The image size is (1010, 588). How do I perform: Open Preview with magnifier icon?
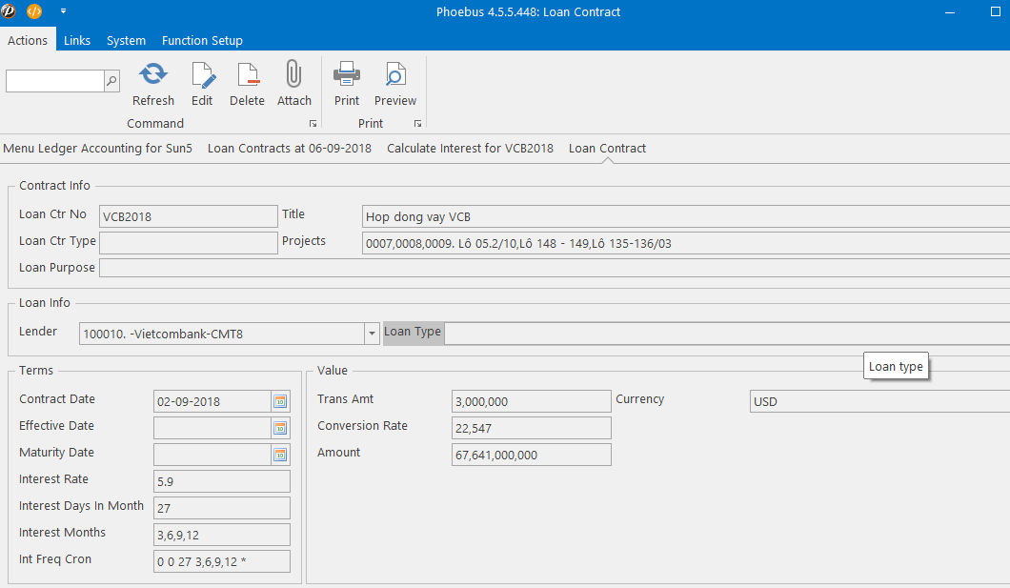click(394, 75)
